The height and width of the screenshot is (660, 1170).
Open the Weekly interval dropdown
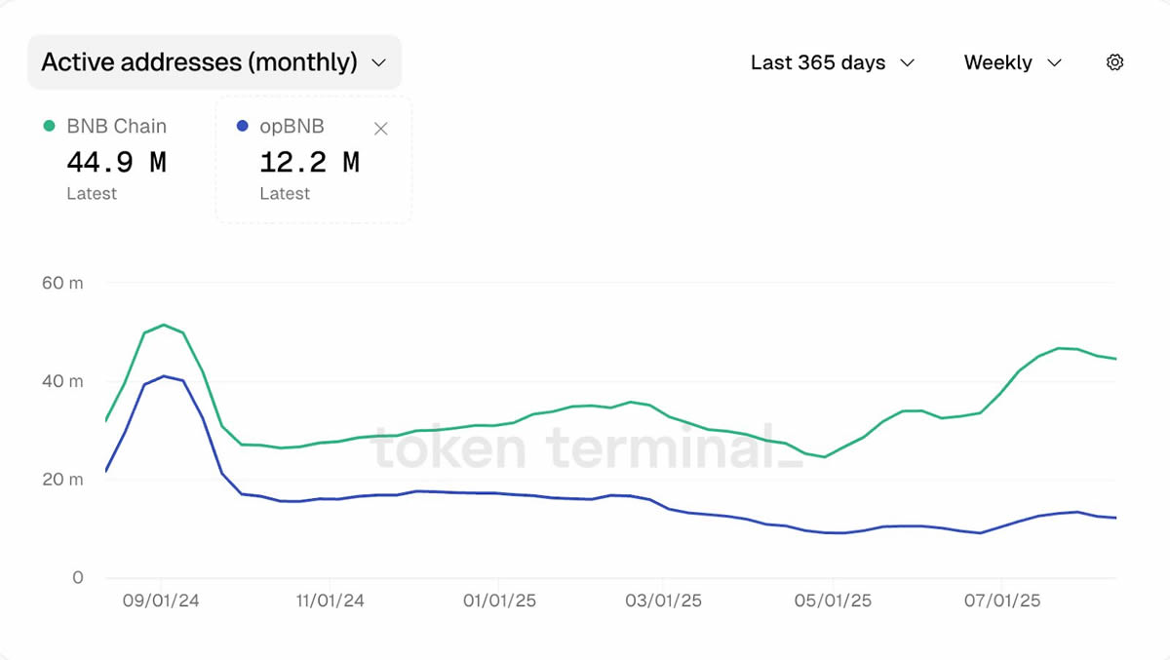(x=1012, y=62)
